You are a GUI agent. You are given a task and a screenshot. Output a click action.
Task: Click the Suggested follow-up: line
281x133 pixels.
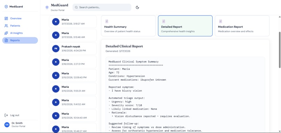124,124
